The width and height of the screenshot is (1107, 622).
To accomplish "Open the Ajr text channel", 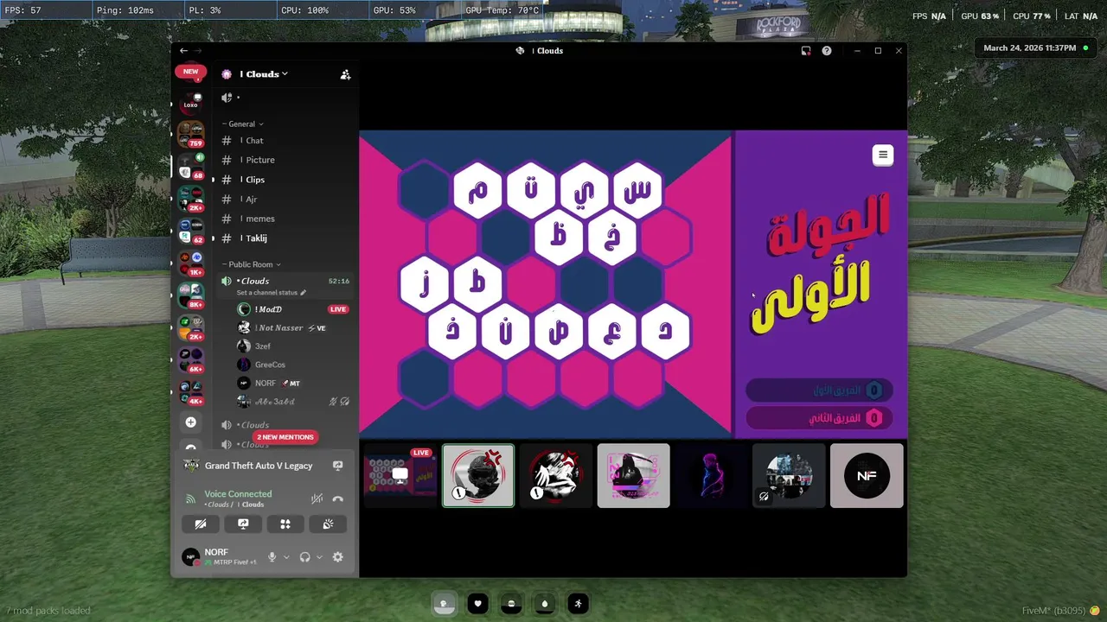I will [285, 200].
